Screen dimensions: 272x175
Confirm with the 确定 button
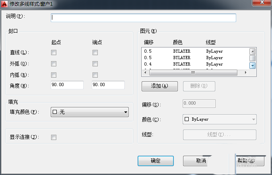(x=156, y=161)
